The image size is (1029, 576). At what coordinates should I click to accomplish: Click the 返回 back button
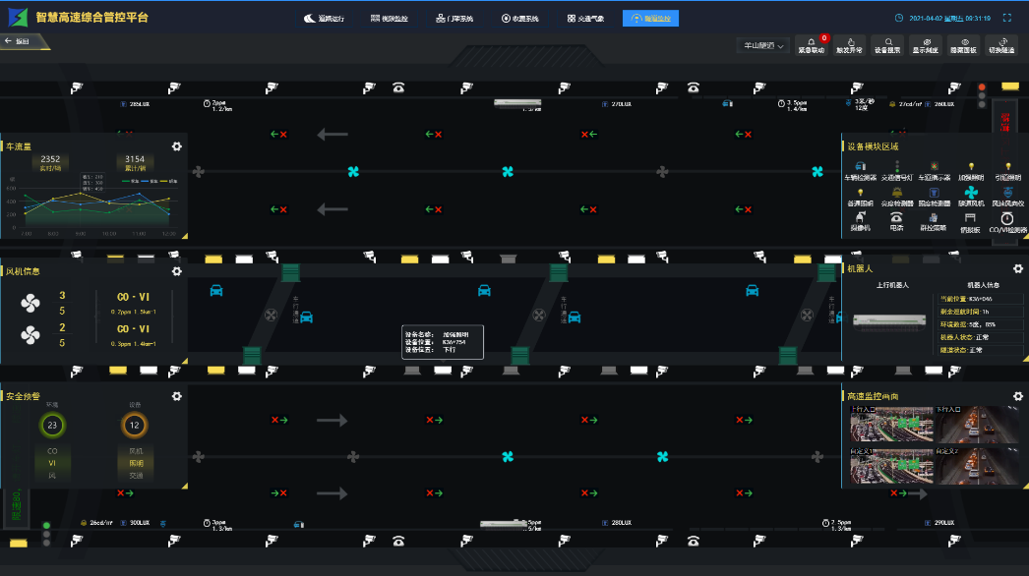[x=17, y=41]
